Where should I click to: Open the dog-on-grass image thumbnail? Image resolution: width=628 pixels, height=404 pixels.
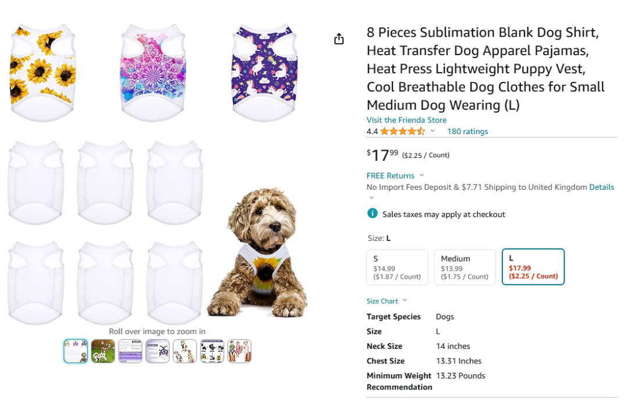(103, 351)
